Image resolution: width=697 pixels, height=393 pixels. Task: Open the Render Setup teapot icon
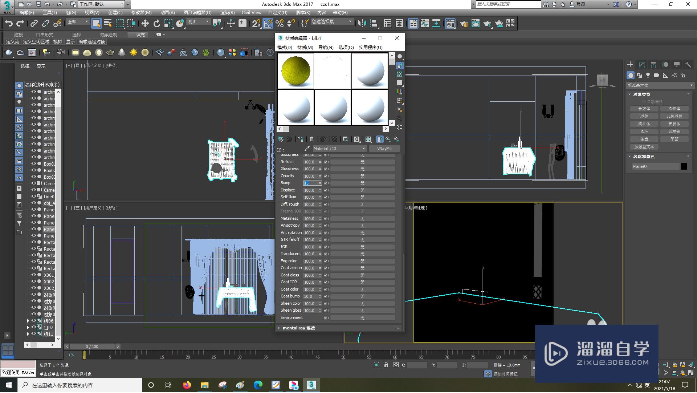(464, 24)
